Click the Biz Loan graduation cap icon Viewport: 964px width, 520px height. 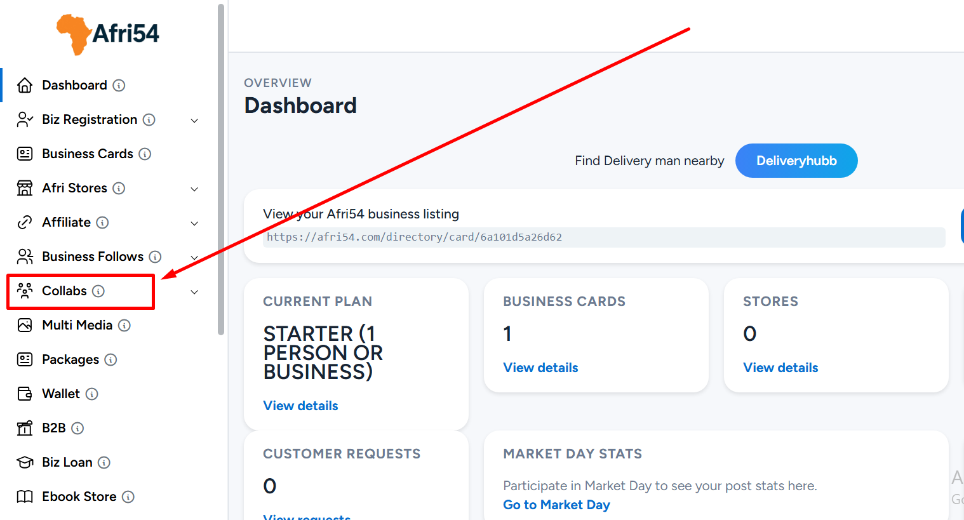click(25, 462)
